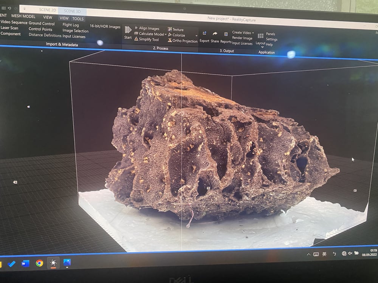Show hidden system tray icons
This screenshot has height=283, width=378.
coord(308,254)
